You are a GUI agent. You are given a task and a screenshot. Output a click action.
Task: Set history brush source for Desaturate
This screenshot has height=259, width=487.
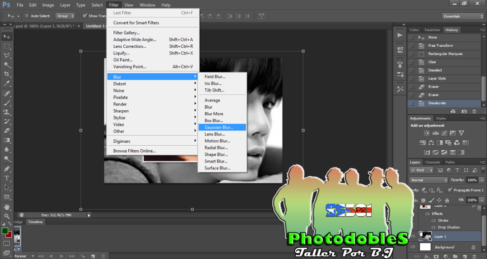tap(411, 103)
